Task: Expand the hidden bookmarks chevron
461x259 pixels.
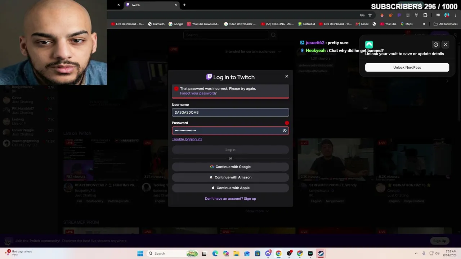Action: pyautogui.click(x=424, y=24)
